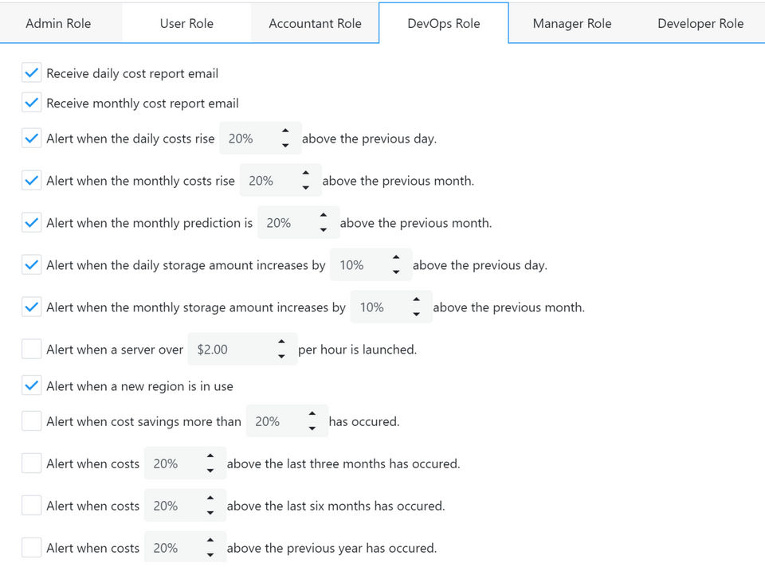The image size is (765, 567).
Task: Increase the monthly prediction percentage
Action: coord(324,216)
